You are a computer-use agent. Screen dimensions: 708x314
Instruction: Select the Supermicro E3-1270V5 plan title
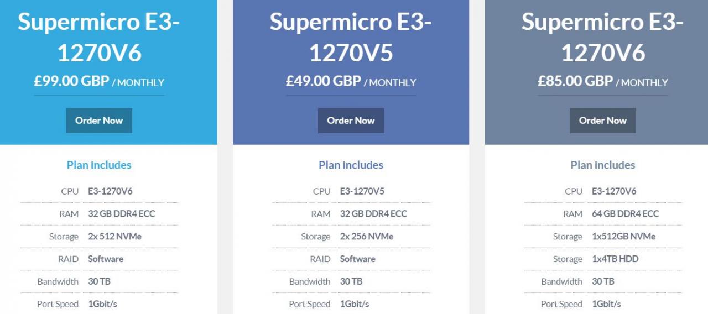coord(351,37)
